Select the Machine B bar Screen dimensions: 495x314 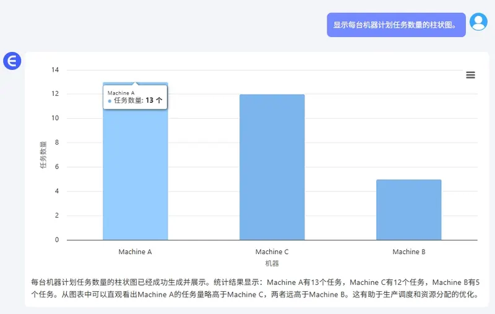(x=408, y=210)
